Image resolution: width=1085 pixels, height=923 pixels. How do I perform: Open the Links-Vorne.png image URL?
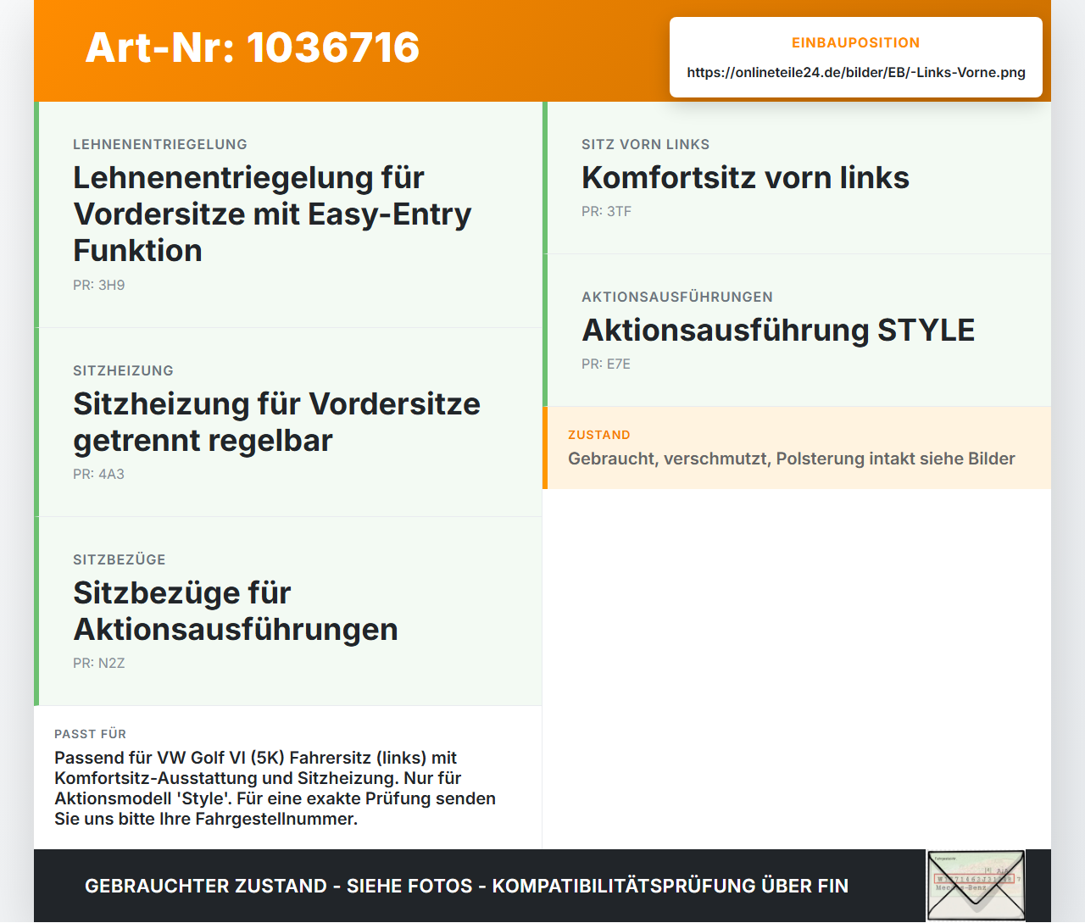[856, 72]
